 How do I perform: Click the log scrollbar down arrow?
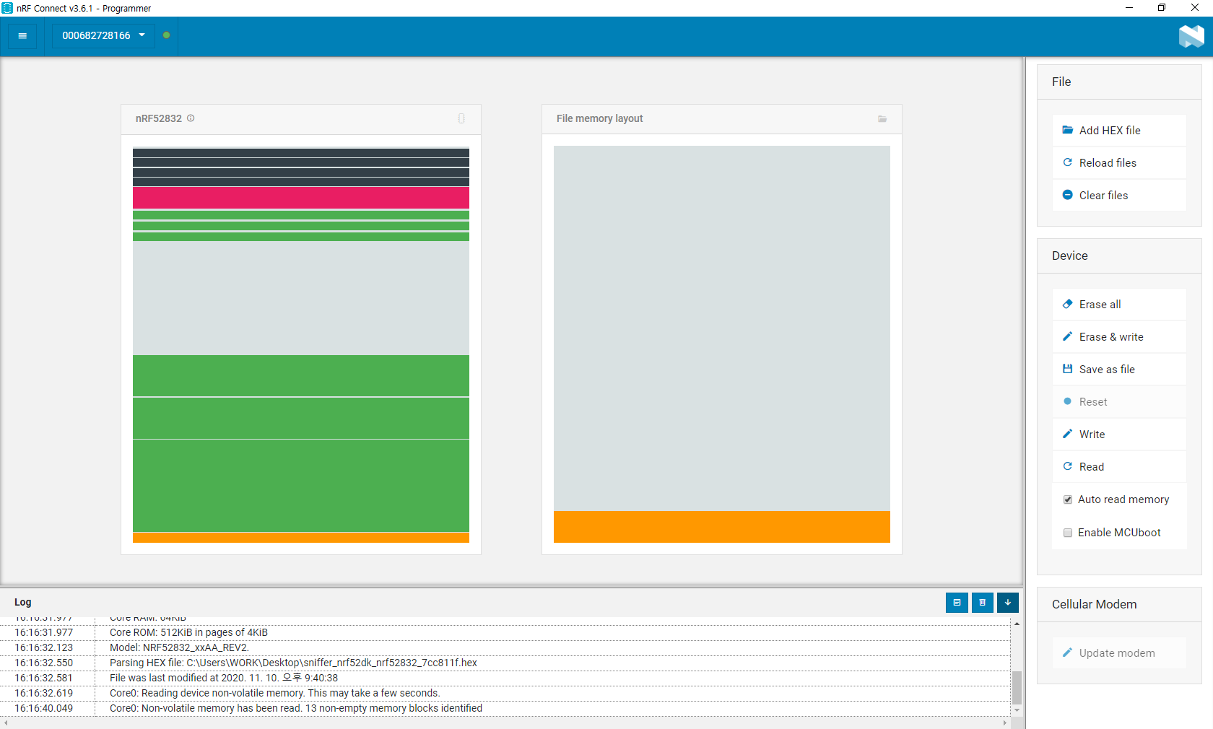click(1017, 710)
